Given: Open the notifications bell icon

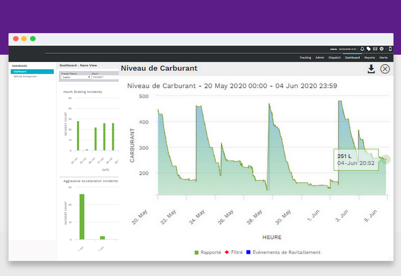Looking at the screenshot, I should (362, 49).
